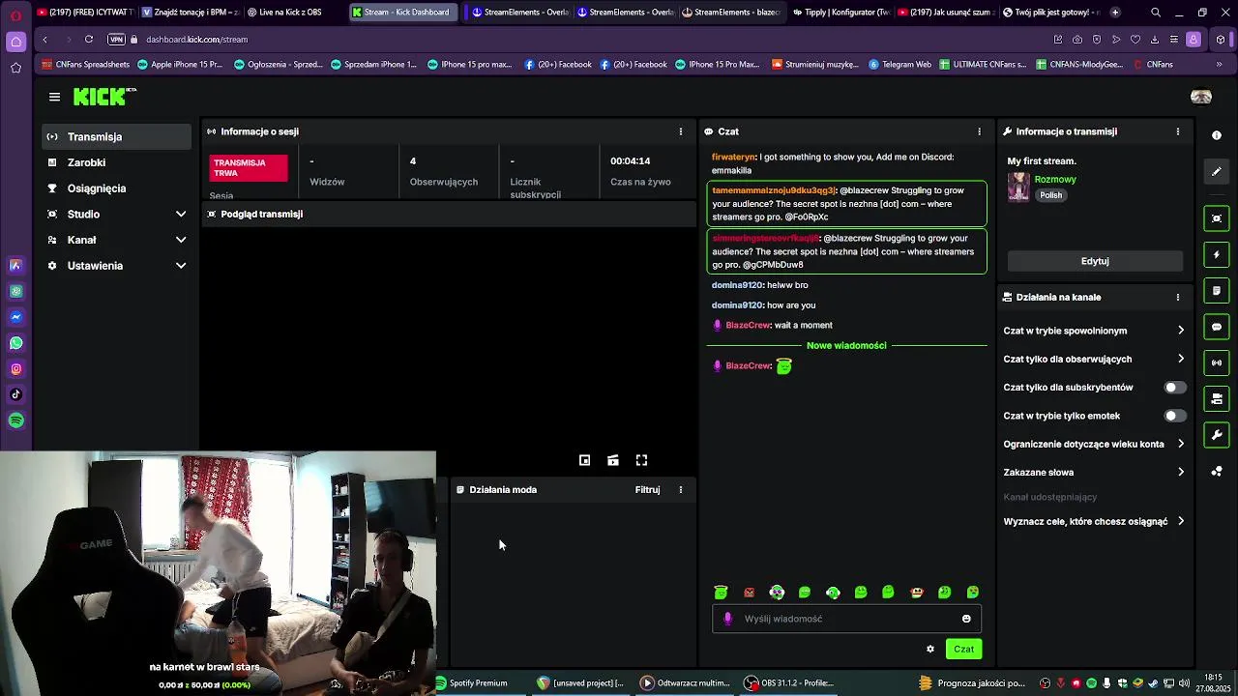Toggle Czat tylko dla subskrybentów switch

coord(1175,388)
